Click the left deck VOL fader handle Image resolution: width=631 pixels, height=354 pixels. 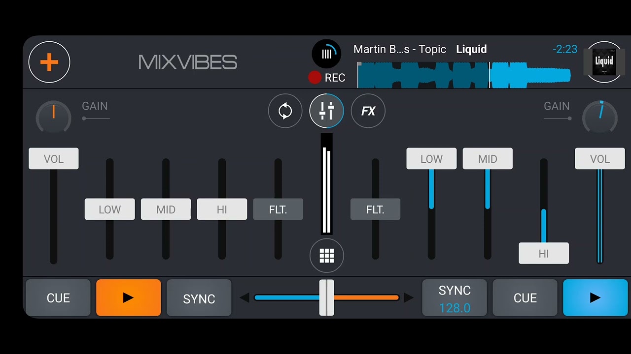(x=54, y=159)
